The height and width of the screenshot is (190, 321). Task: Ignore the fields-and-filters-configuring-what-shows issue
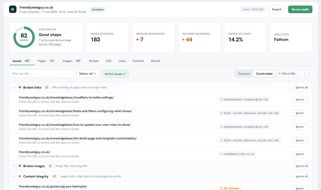pyautogui.click(x=300, y=113)
